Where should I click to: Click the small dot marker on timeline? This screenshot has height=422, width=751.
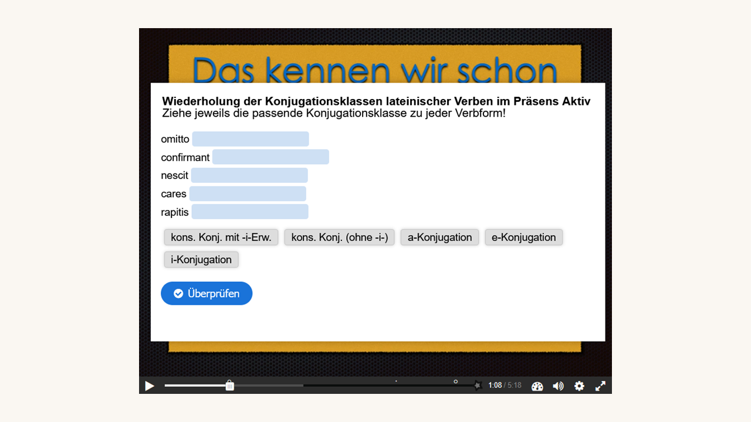396,381
